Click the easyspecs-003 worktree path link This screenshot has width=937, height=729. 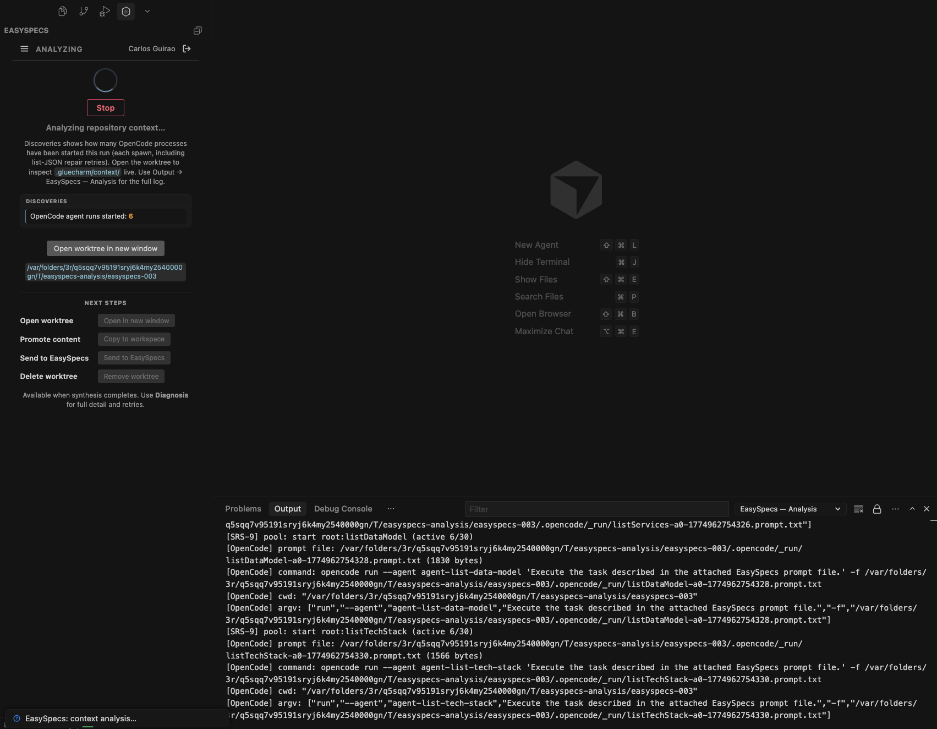105,271
